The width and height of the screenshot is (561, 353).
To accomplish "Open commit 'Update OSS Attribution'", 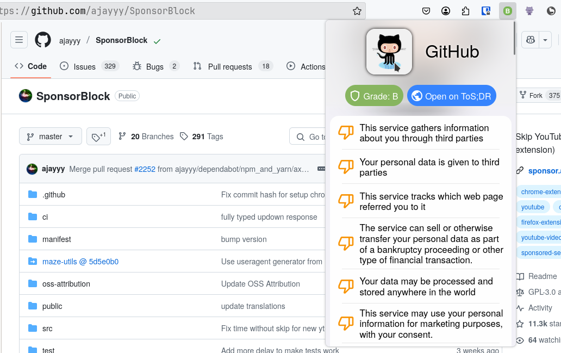I will tap(260, 284).
